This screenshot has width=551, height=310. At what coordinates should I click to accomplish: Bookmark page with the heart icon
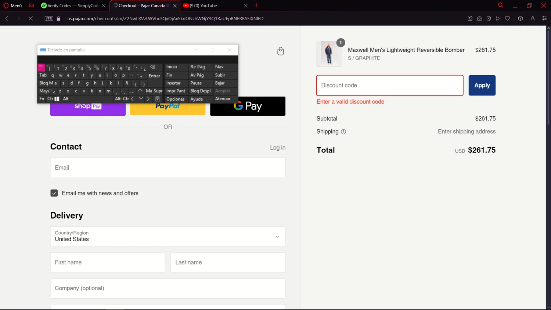(x=507, y=18)
